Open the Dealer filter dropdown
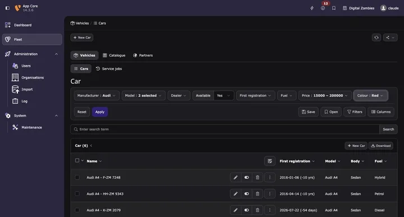The image size is (404, 217). click(178, 96)
